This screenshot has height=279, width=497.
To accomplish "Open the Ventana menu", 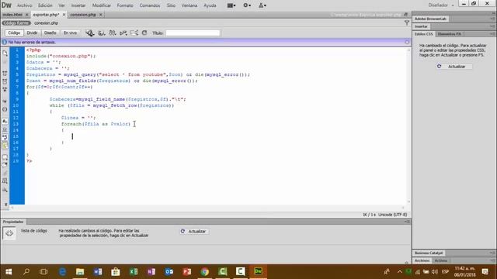I will [x=189, y=5].
